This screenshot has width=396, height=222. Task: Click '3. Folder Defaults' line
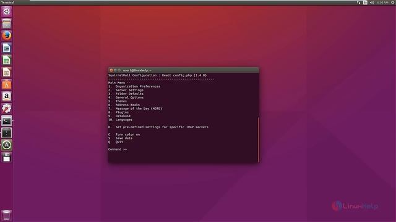point(126,94)
